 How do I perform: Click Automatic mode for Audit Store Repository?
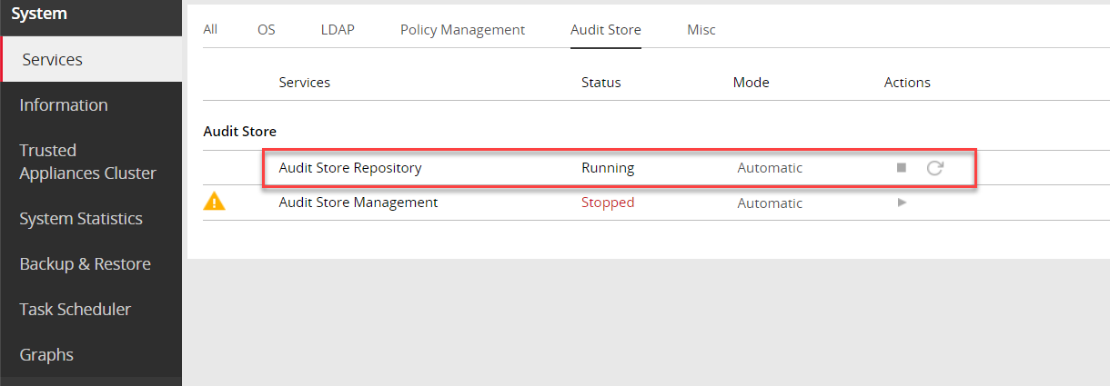770,168
